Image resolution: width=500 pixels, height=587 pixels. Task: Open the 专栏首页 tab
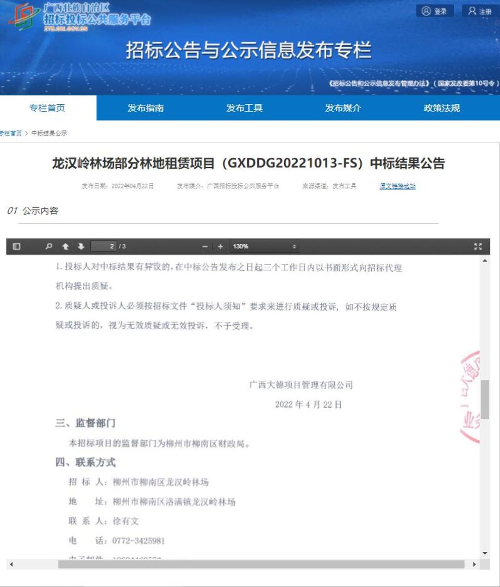(48, 108)
